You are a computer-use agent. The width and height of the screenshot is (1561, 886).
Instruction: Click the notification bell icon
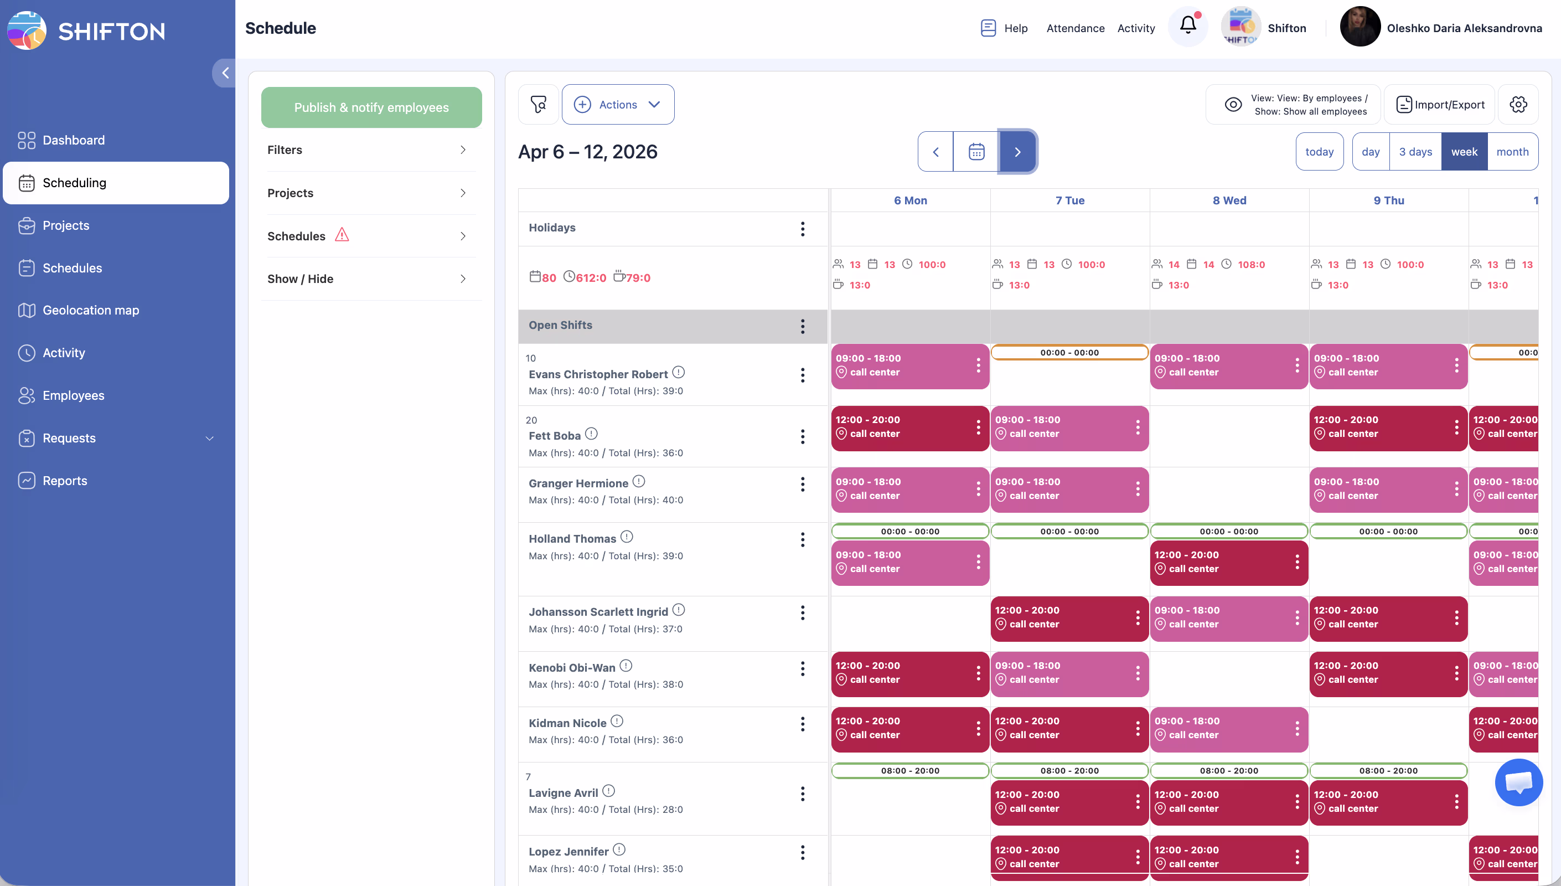click(1187, 25)
